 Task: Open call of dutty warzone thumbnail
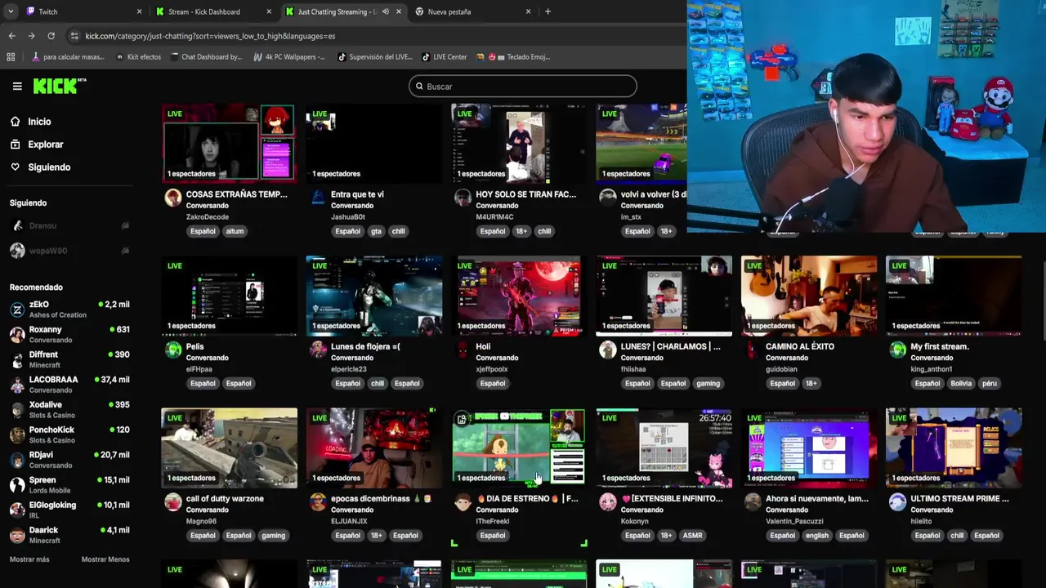tap(229, 448)
